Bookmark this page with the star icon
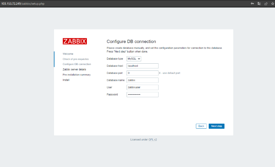 pyautogui.click(x=273, y=3)
